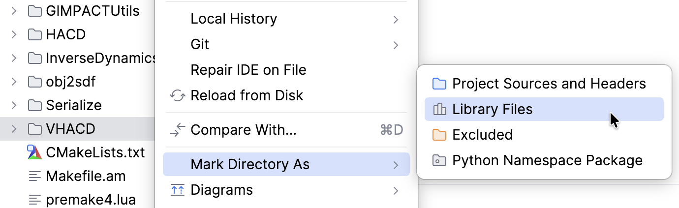Select premake4.lua file in tree
This screenshot has height=208, width=679.
(90, 200)
